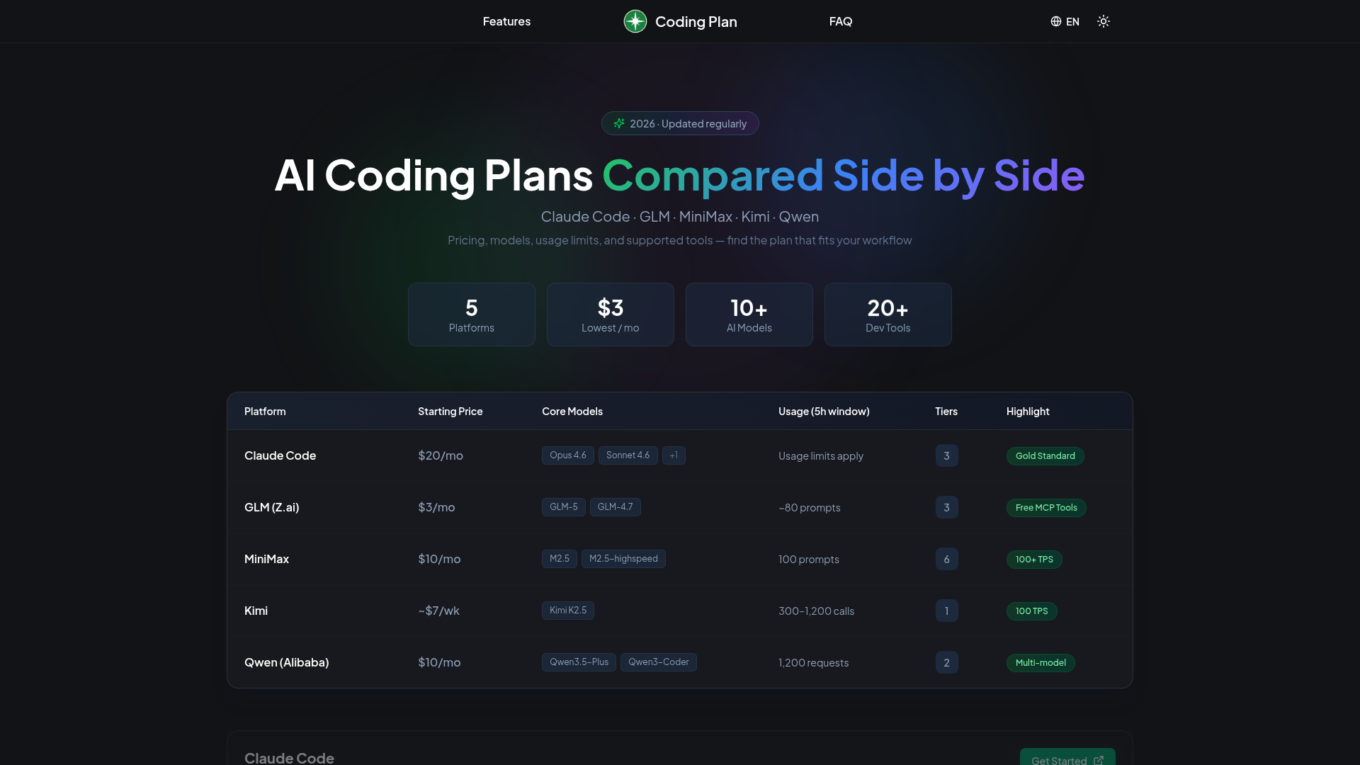The image size is (1360, 765).
Task: Click the Coding Plan site title
Action: 696,21
